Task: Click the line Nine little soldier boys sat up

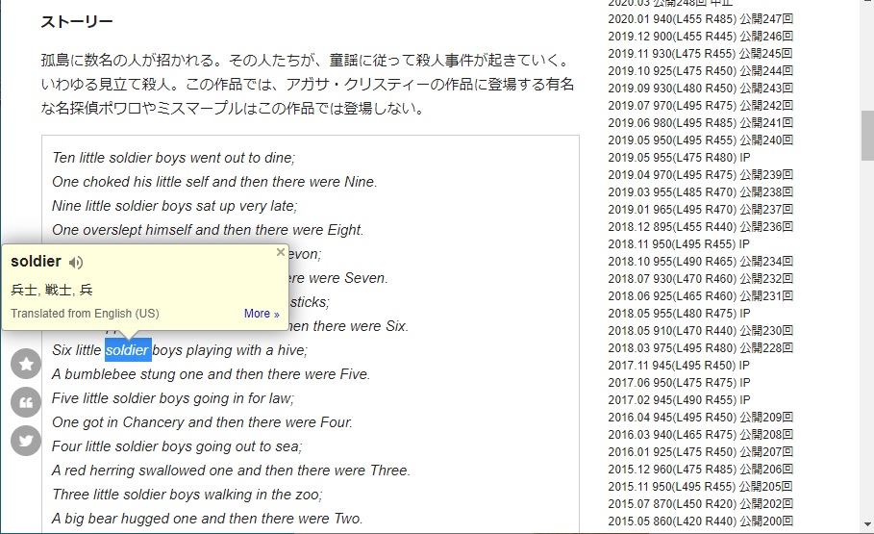Action: point(174,206)
